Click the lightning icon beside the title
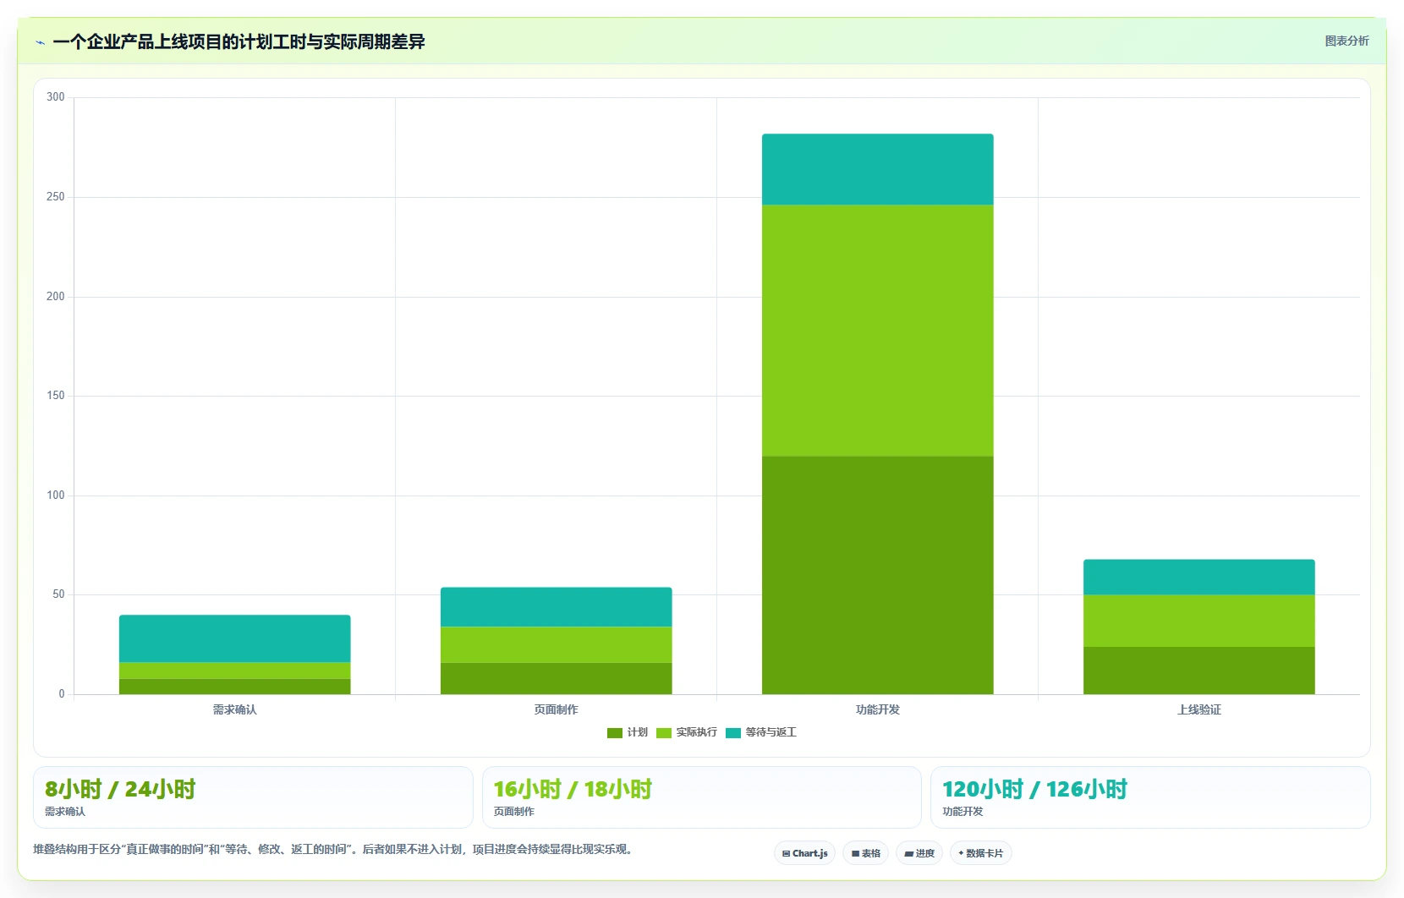 point(40,42)
